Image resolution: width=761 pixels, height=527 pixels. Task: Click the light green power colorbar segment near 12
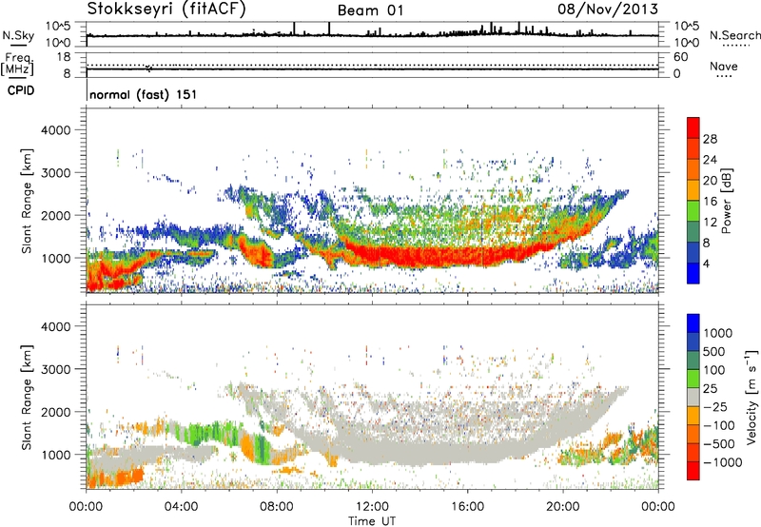pyautogui.click(x=693, y=210)
